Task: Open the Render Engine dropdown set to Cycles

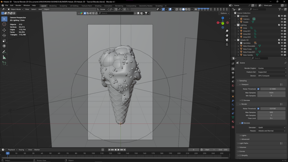Action: [x=272, y=68]
